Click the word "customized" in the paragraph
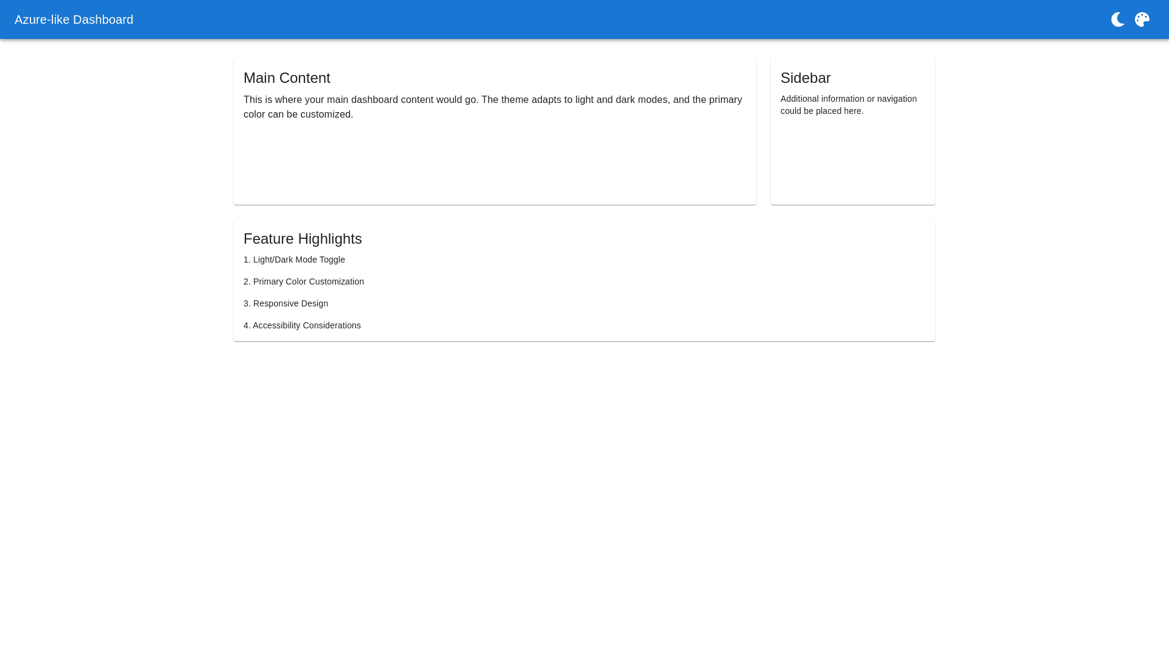Image resolution: width=1169 pixels, height=658 pixels. [325, 115]
